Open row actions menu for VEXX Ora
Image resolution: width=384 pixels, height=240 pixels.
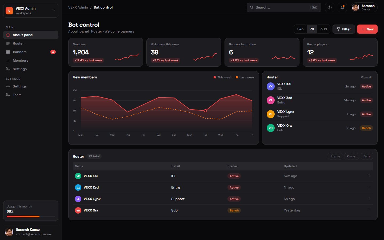pyautogui.click(x=369, y=210)
